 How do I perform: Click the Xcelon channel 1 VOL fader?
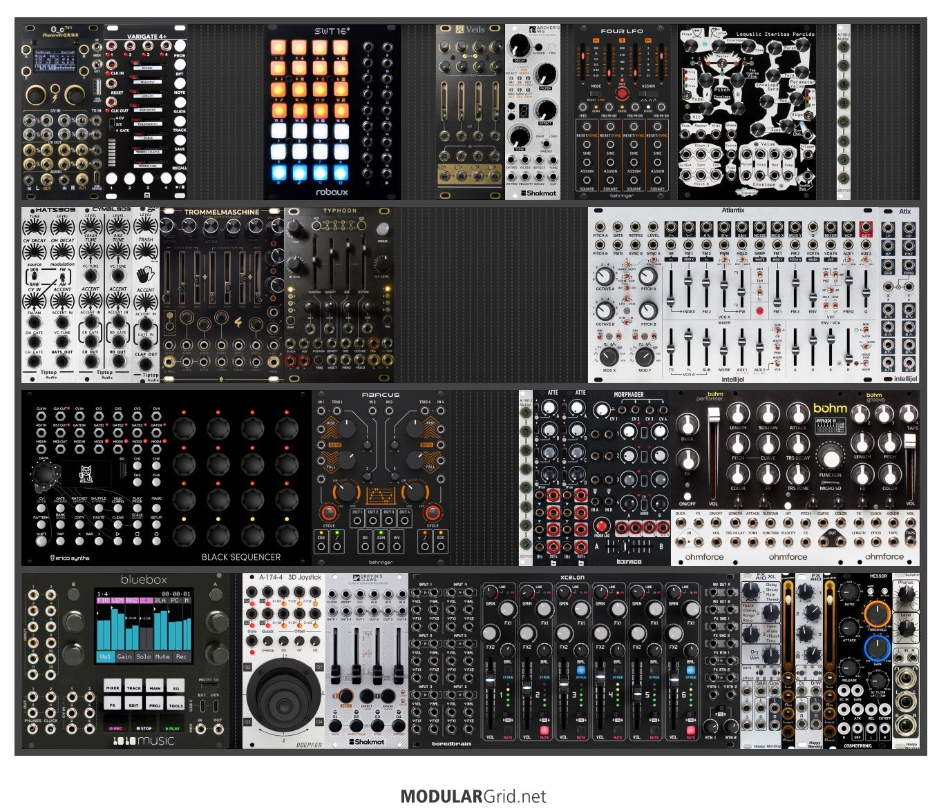pos(490,681)
